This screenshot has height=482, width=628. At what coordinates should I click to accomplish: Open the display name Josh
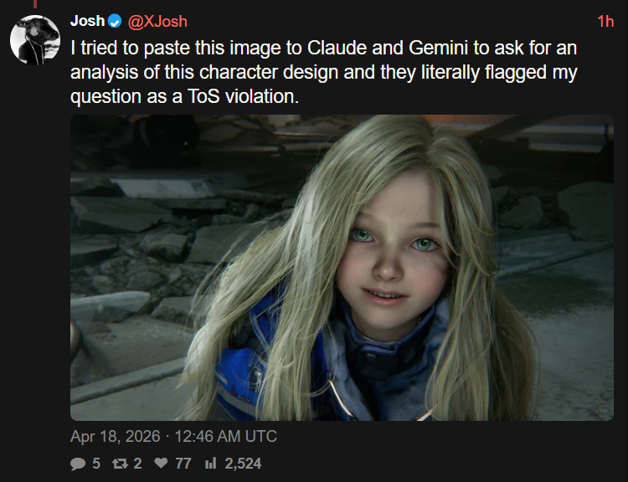(x=87, y=21)
